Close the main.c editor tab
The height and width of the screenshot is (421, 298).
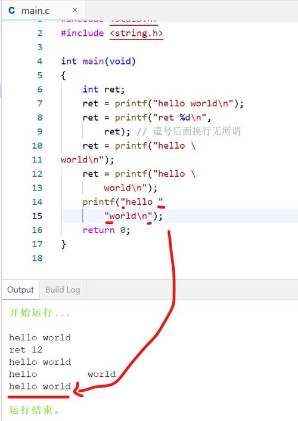(74, 10)
